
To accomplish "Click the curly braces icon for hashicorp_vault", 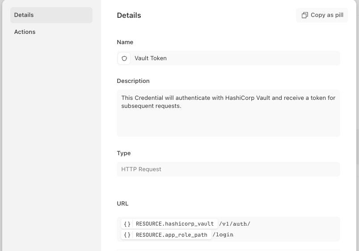I will [x=127, y=224].
